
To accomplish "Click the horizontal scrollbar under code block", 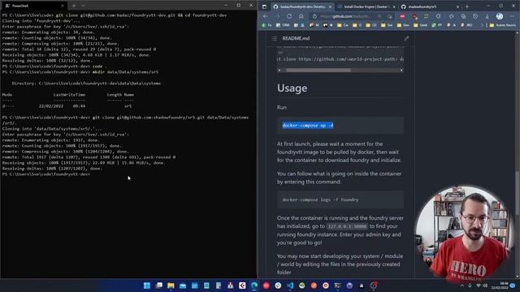I will click(318, 71).
